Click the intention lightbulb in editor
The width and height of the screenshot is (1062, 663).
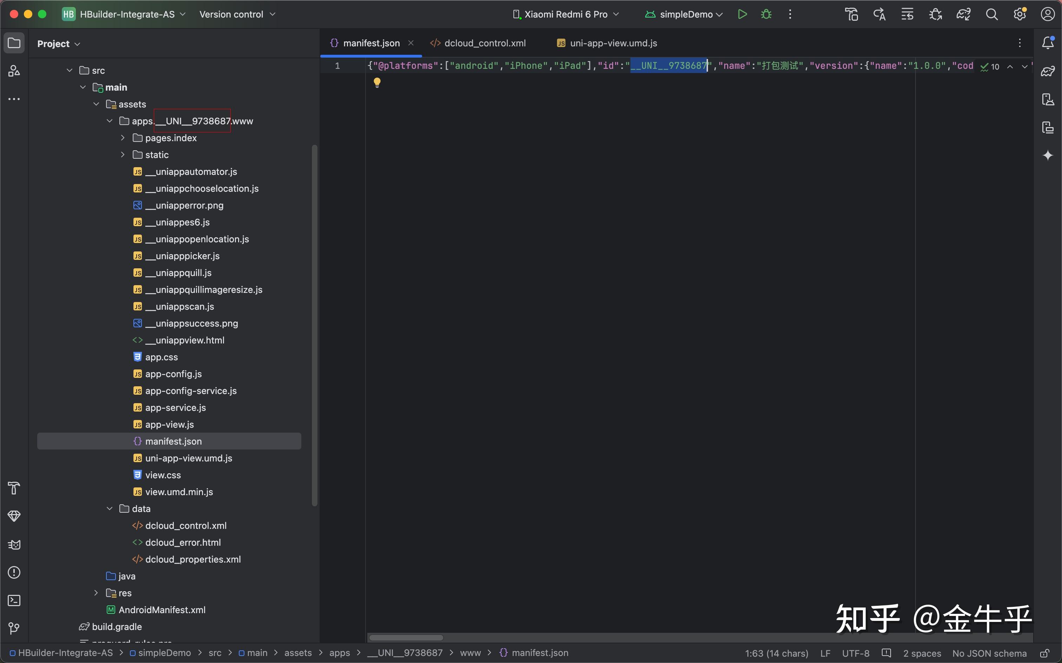pyautogui.click(x=377, y=82)
